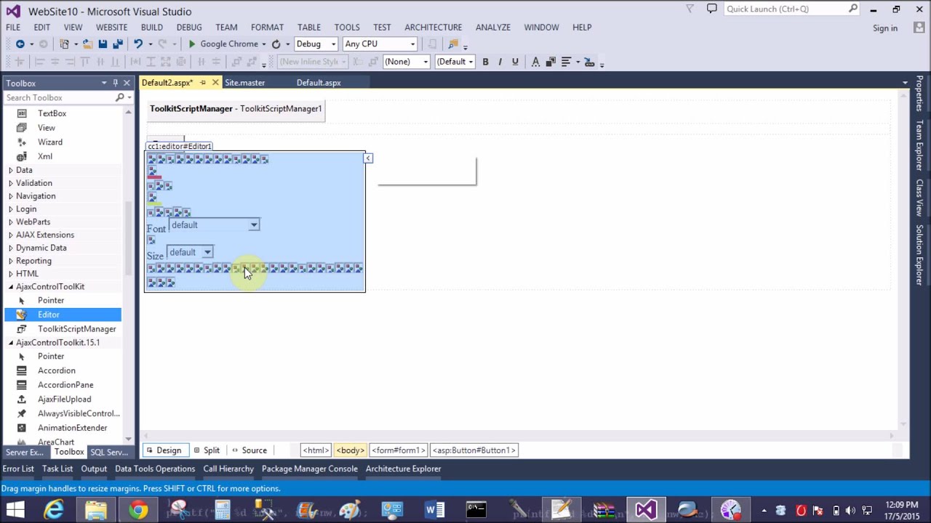Click the Navigate Backward arrow icon
Viewport: 931px width, 523px height.
20,44
